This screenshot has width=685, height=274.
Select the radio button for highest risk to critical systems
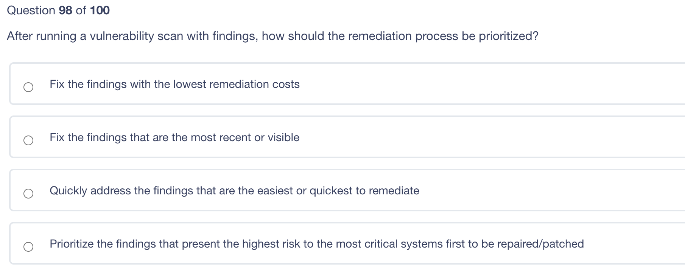[29, 246]
